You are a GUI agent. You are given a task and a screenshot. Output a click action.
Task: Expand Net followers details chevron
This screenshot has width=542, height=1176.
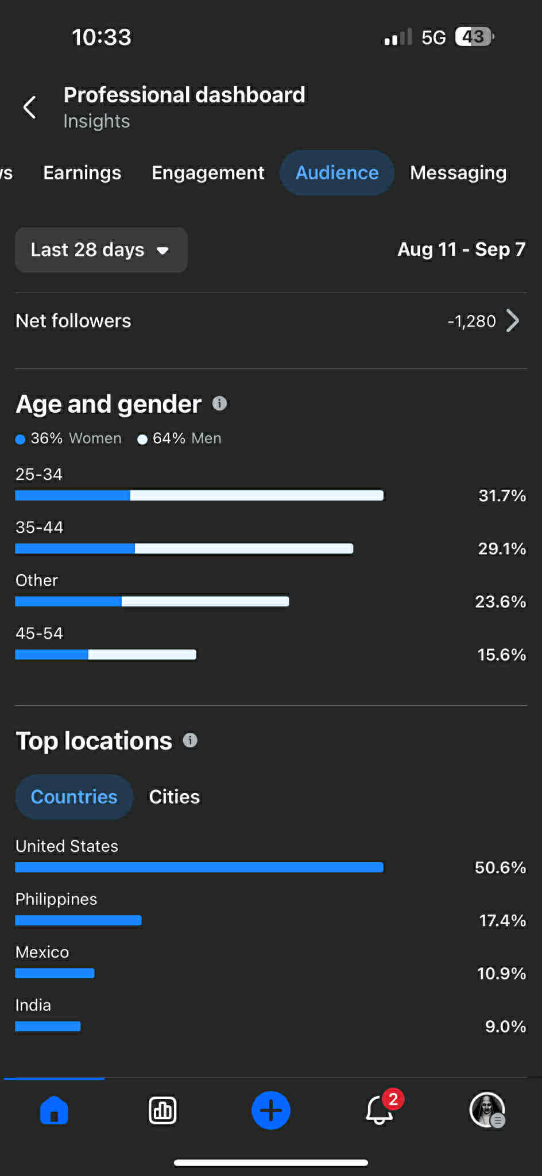click(513, 321)
